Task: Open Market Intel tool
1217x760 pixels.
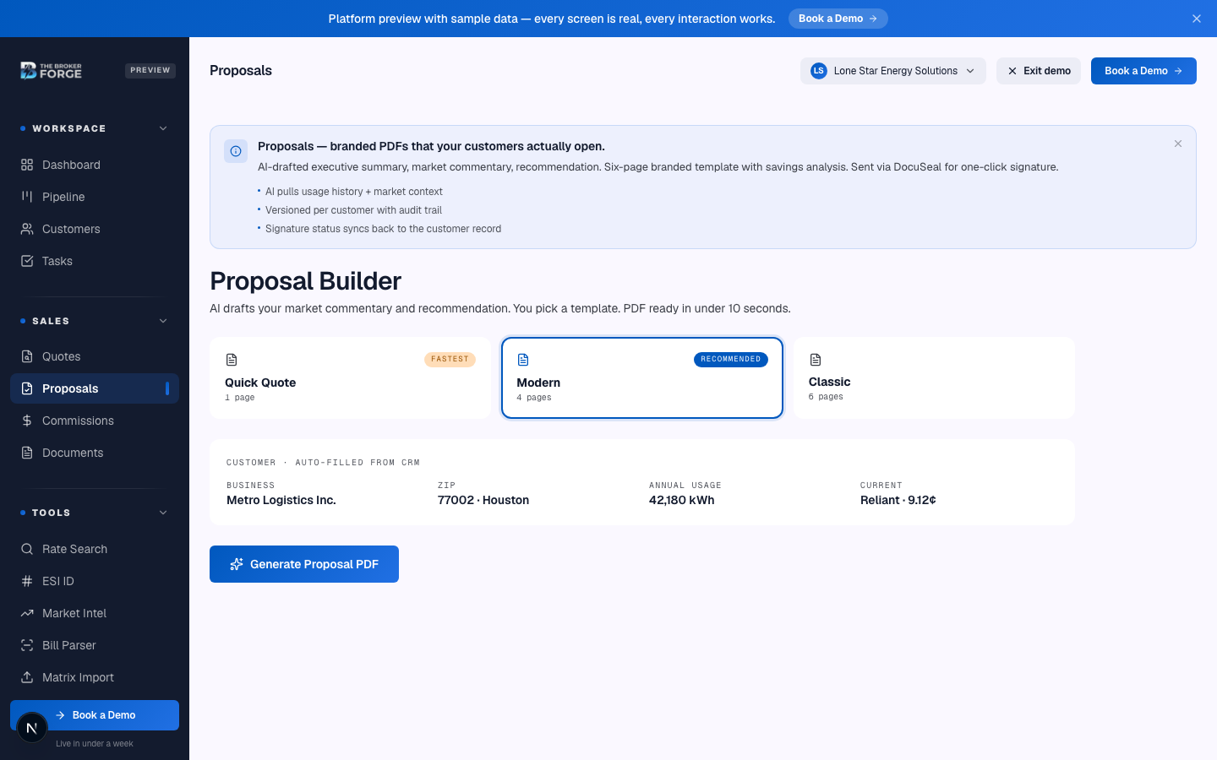Action: coord(95,613)
